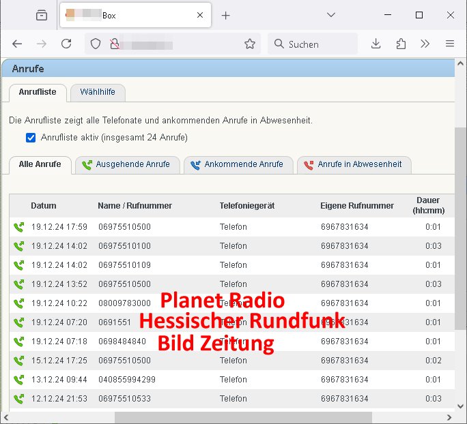Click number 08009783000
The width and height of the screenshot is (467, 424).
tap(124, 303)
